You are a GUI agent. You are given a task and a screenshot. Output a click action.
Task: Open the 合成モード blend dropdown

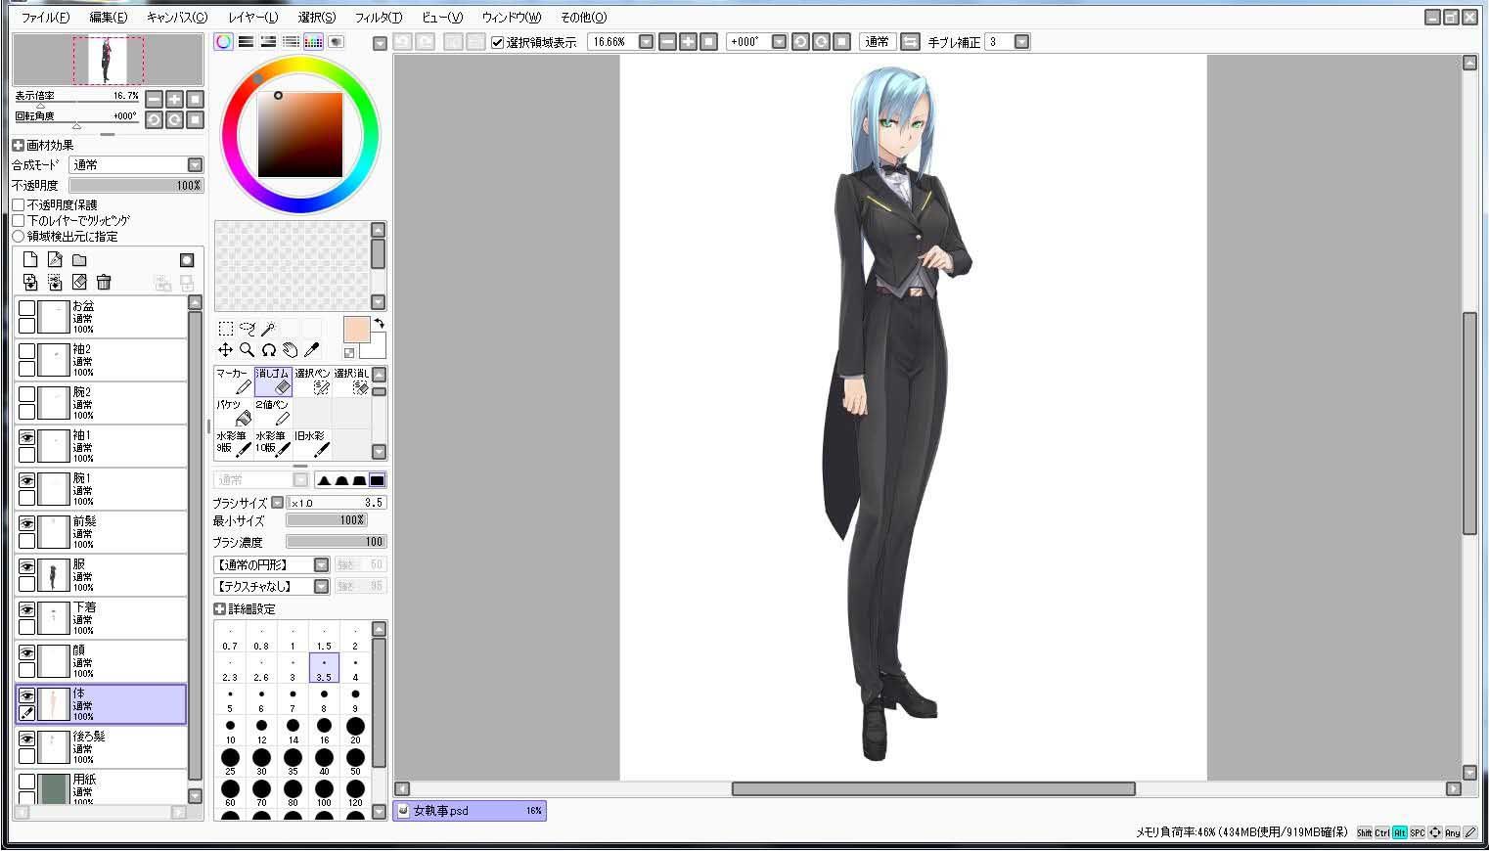coord(136,164)
